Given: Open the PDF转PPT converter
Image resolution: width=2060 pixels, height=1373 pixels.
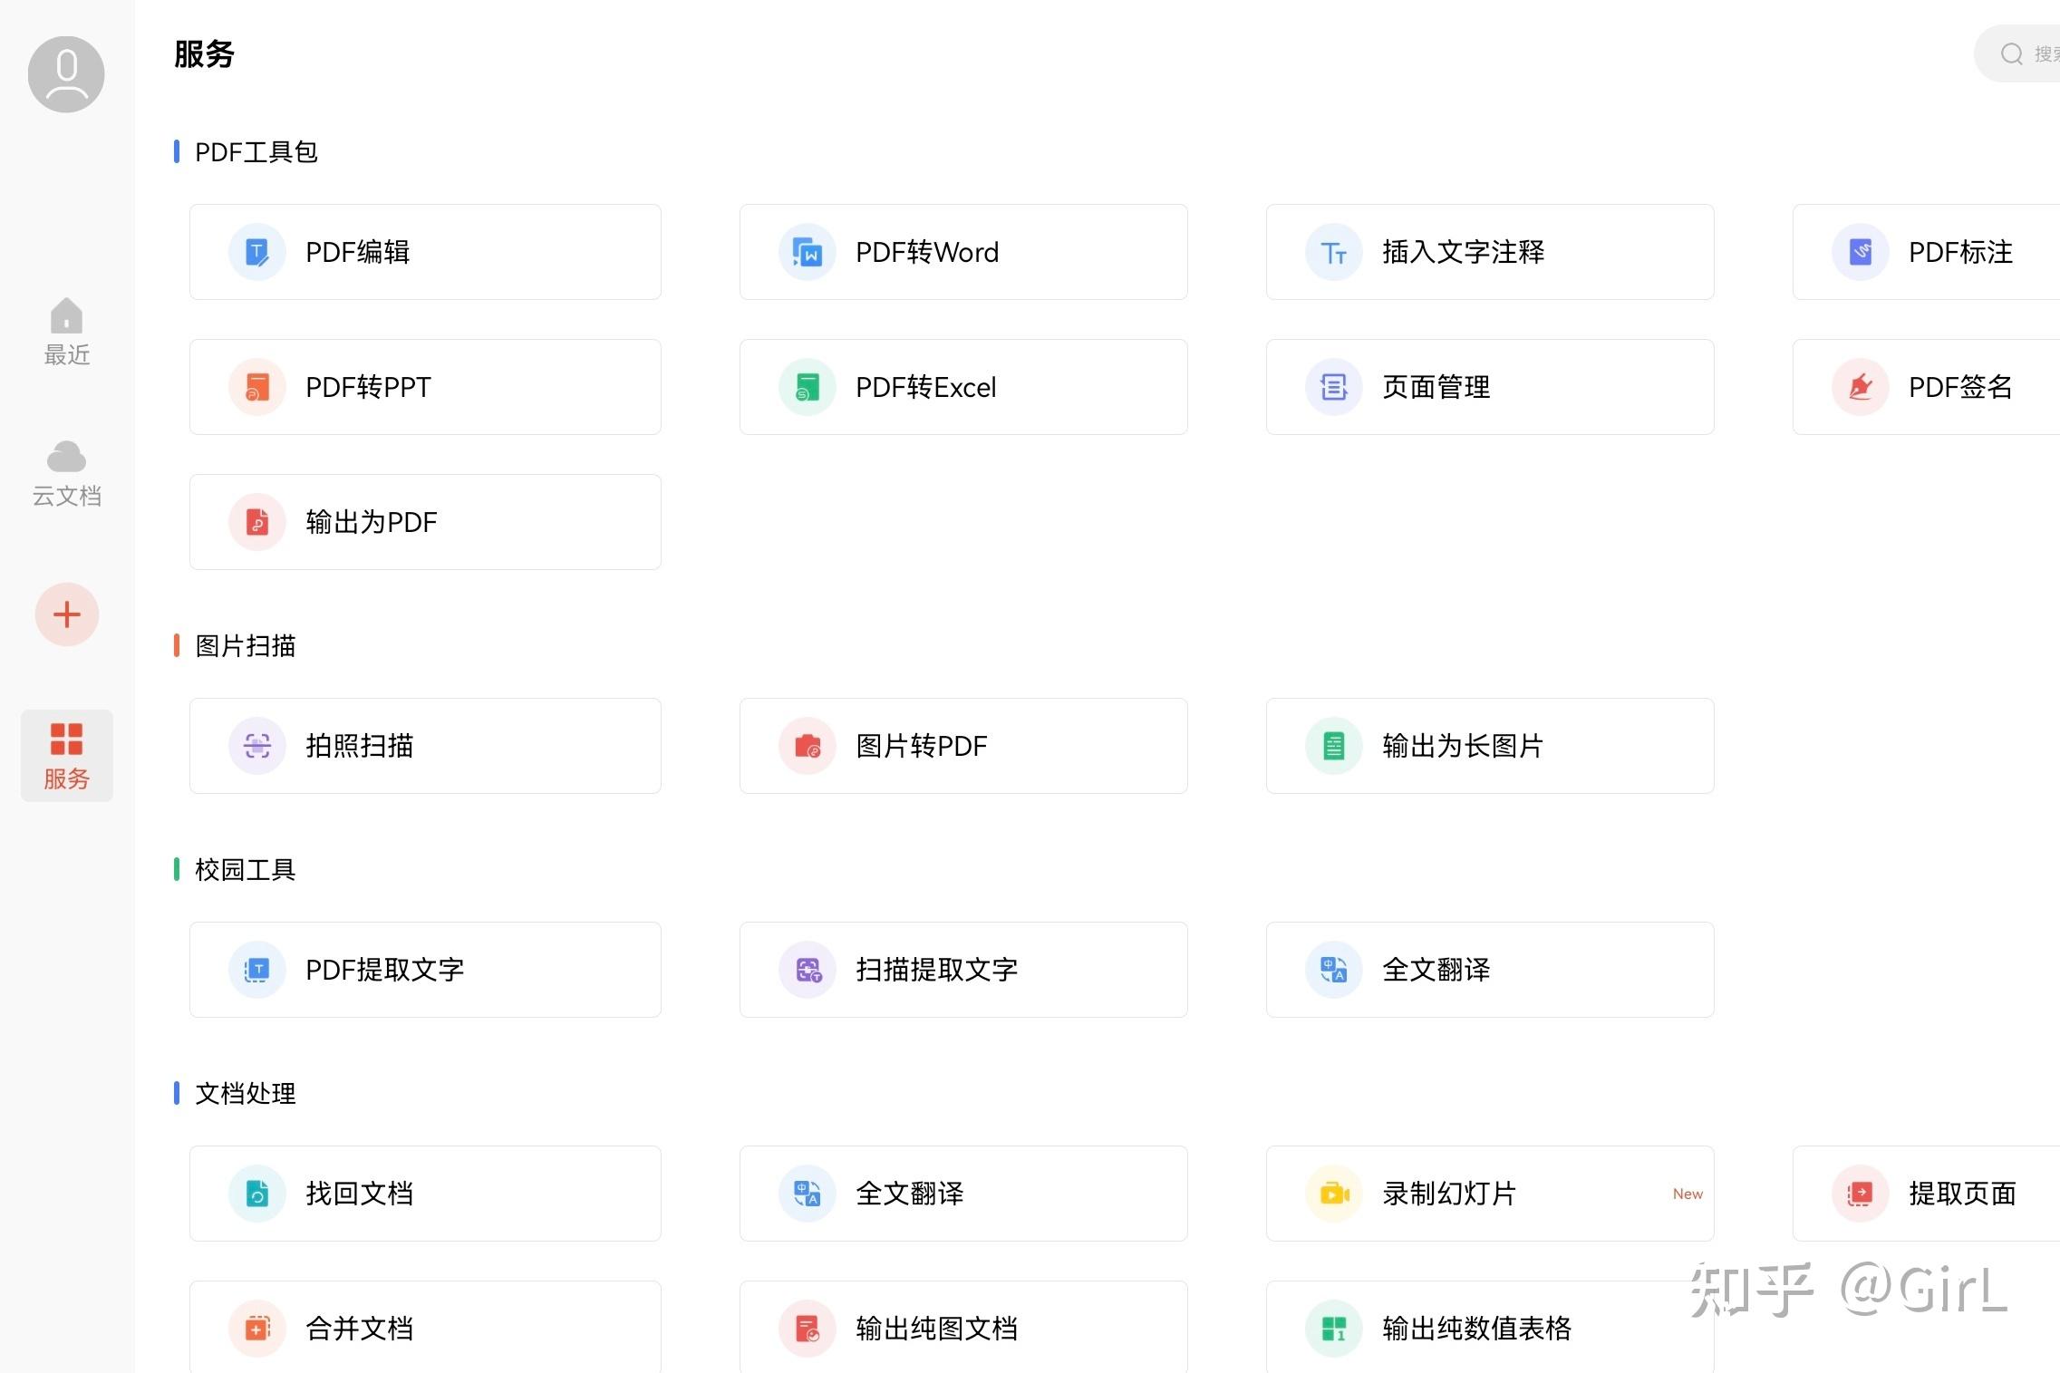Looking at the screenshot, I should (x=424, y=386).
